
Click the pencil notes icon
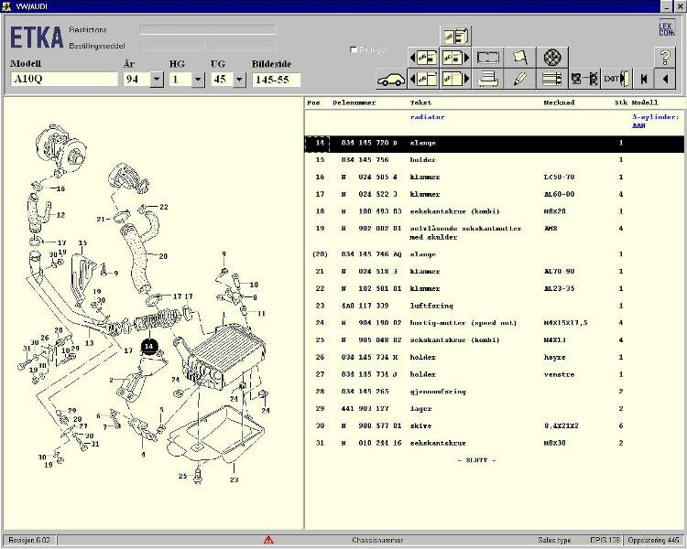point(519,79)
